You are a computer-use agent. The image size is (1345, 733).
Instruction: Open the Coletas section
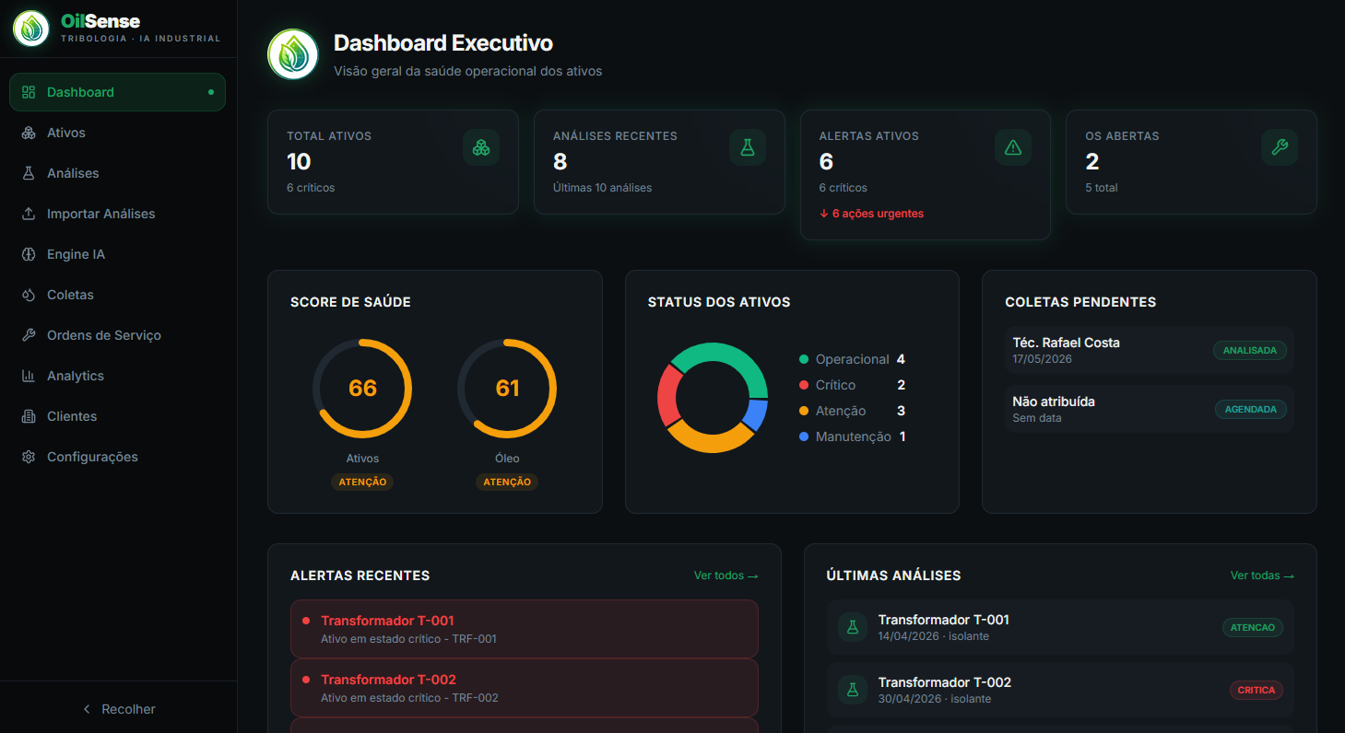click(117, 295)
